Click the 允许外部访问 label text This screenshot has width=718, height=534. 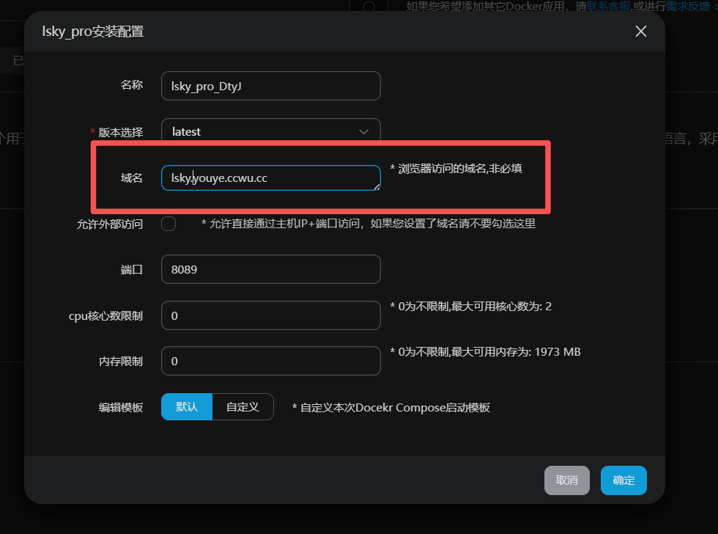coord(109,224)
